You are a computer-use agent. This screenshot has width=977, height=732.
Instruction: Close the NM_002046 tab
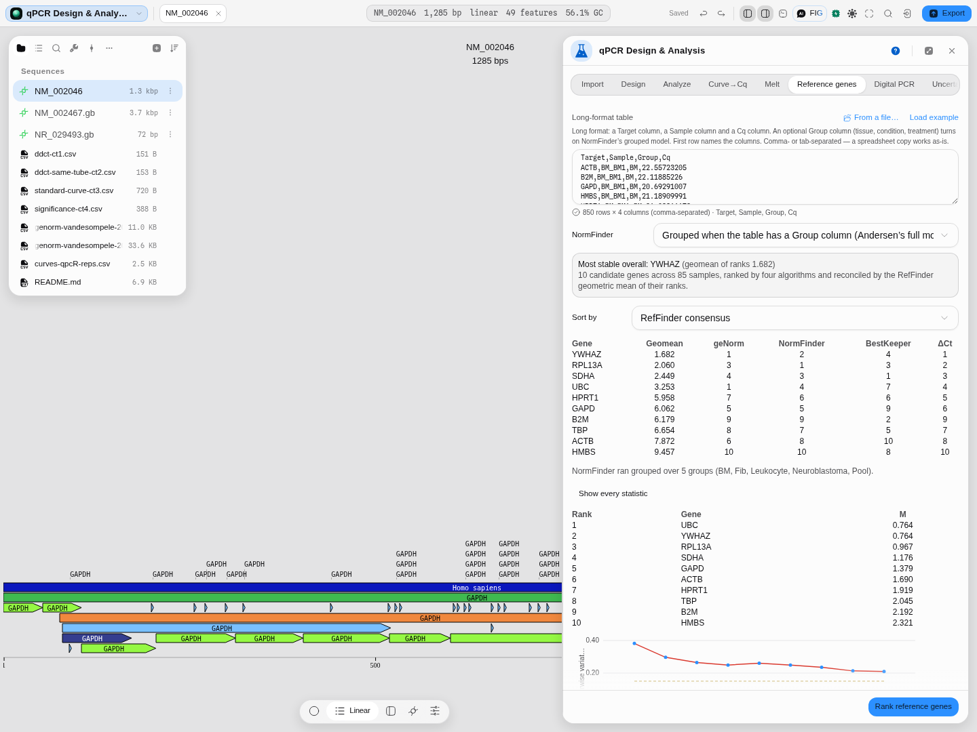[218, 14]
